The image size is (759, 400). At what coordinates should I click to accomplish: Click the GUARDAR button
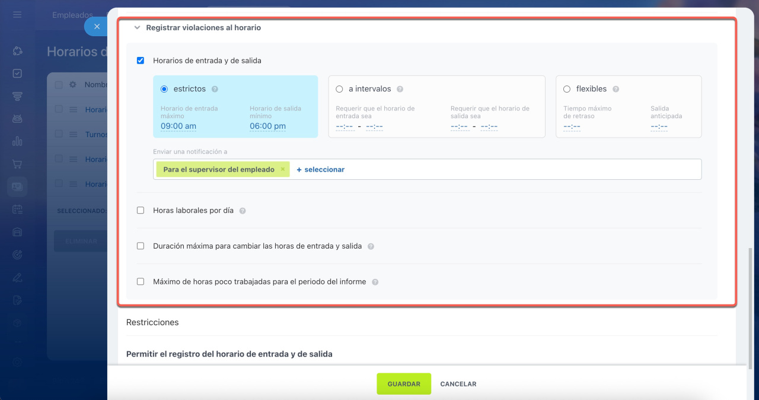pyautogui.click(x=404, y=384)
